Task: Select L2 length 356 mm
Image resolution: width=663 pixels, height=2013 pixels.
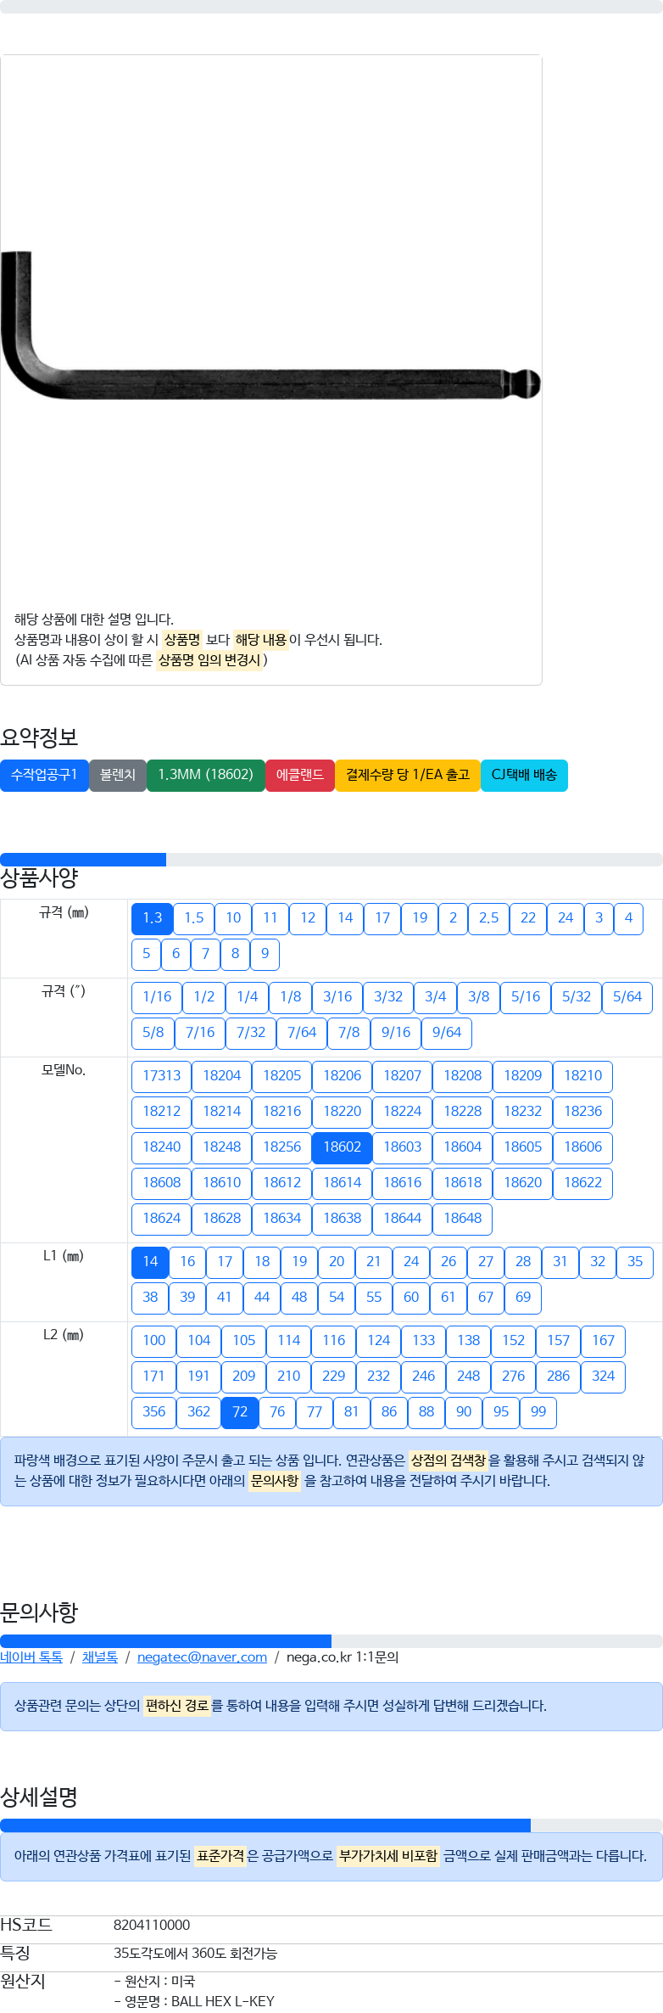Action: (154, 1412)
